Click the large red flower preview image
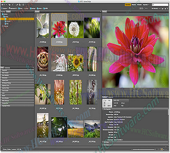Viewport: 170px width, 153px height. tap(136, 52)
